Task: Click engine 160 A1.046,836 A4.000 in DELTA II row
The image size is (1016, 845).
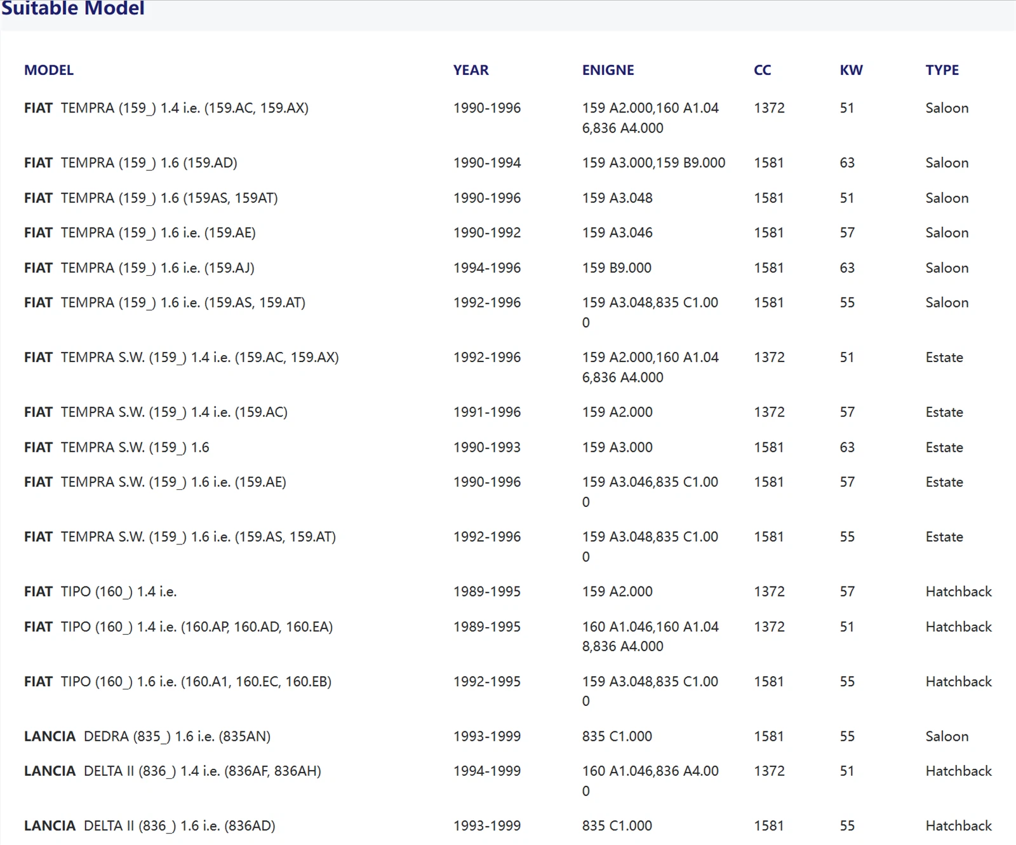Action: pos(650,781)
